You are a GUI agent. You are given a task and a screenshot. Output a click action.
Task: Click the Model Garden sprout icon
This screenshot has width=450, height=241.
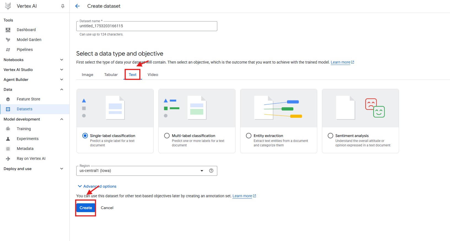coord(8,40)
